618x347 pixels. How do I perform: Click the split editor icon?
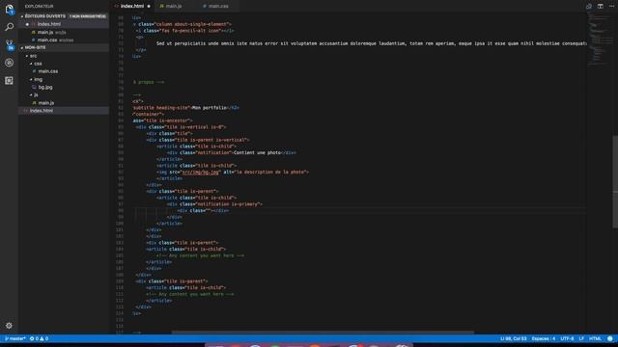pos(600,6)
